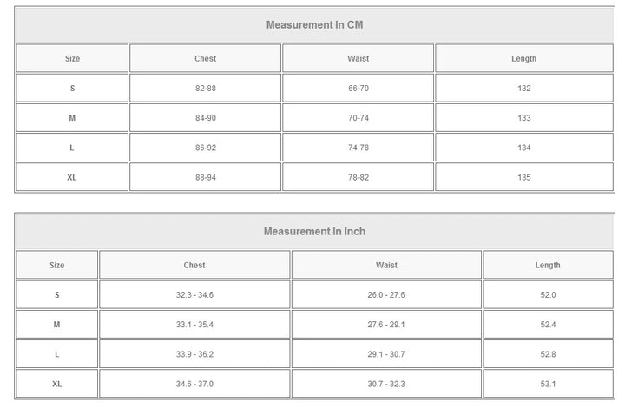Viewport: 625px width, 408px height.
Task: Select the chest value 82-88 cell
Action: pyautogui.click(x=206, y=89)
